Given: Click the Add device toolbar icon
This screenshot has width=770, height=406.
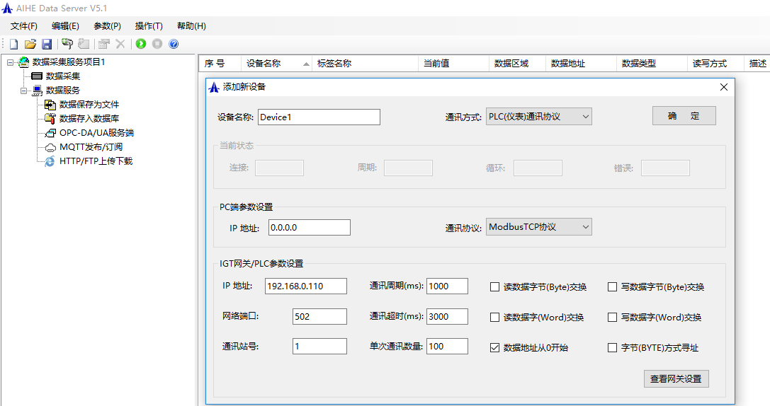Looking at the screenshot, I should [67, 44].
